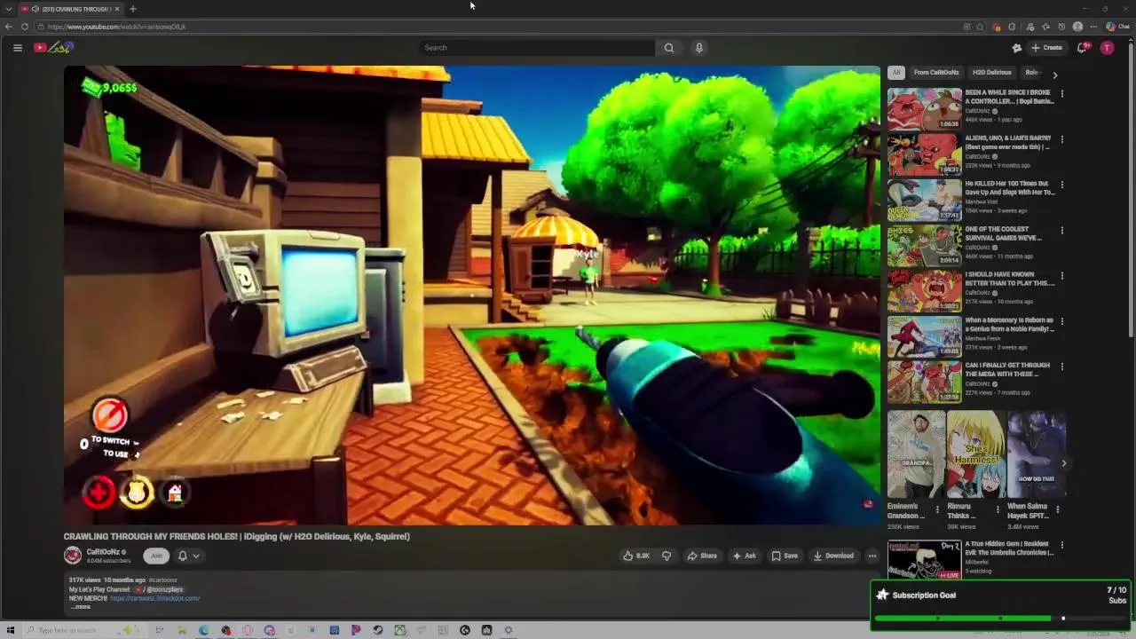Share the video
Screen dimensions: 1136x639
[x=702, y=556]
